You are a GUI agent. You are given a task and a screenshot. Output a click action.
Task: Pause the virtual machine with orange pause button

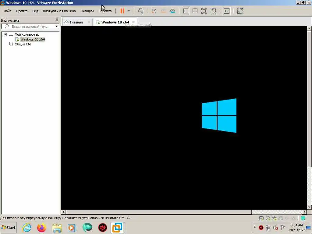click(x=122, y=11)
